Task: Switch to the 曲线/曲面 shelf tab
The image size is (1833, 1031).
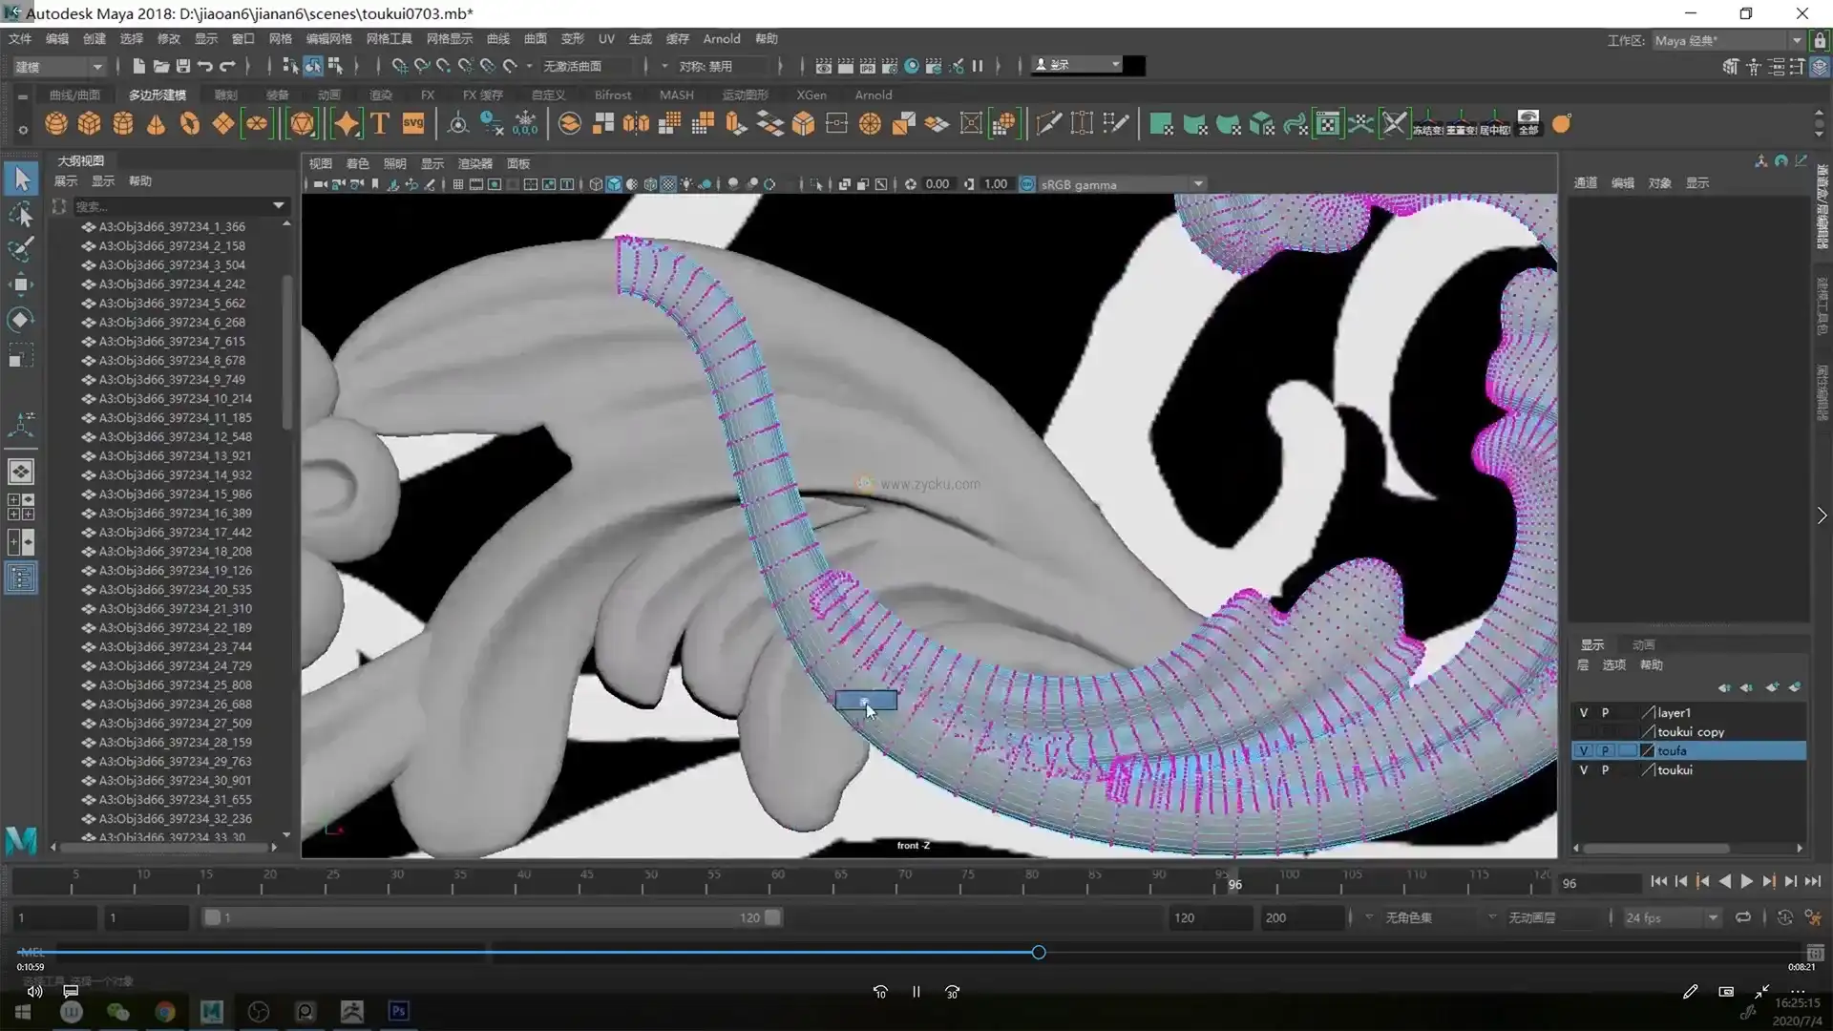Action: point(74,95)
